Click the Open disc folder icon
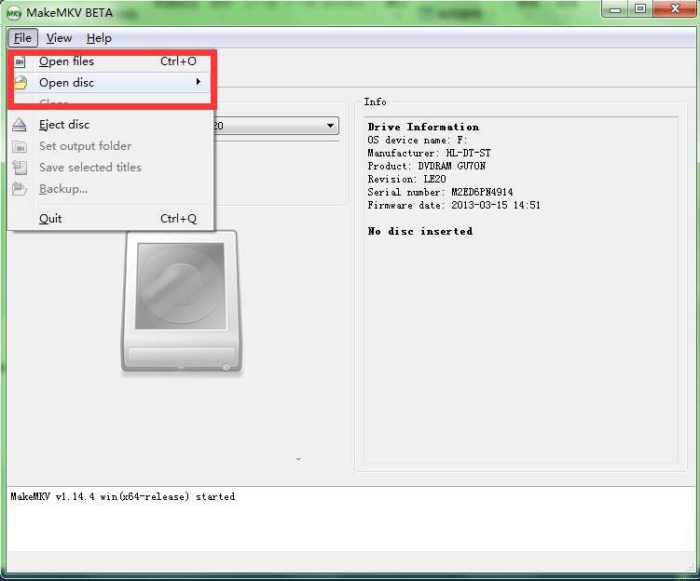 20,83
